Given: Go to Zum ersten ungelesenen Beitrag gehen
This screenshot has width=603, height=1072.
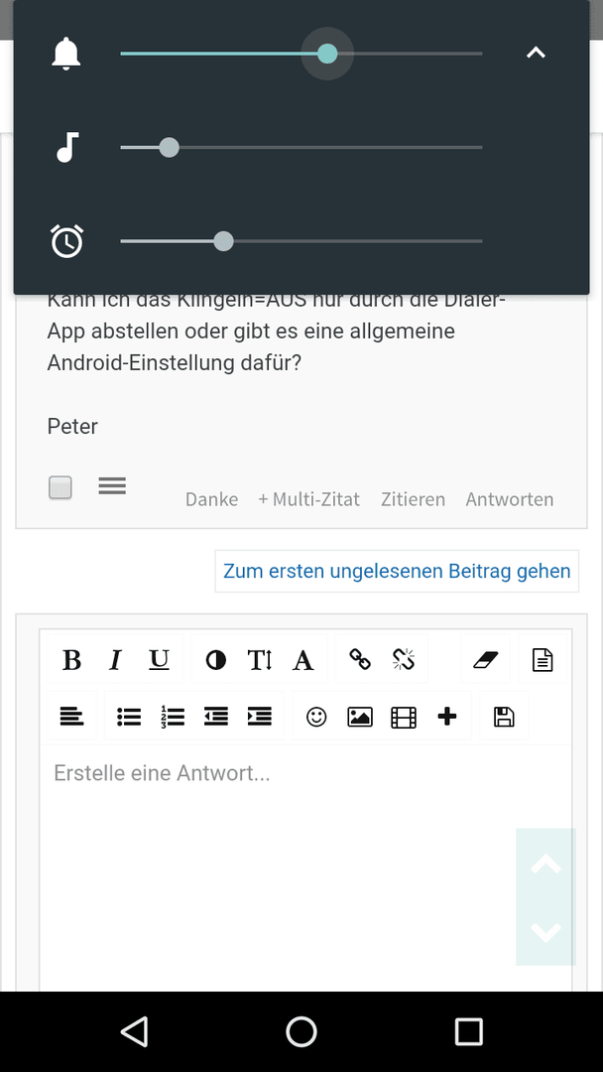Looking at the screenshot, I should (x=397, y=571).
